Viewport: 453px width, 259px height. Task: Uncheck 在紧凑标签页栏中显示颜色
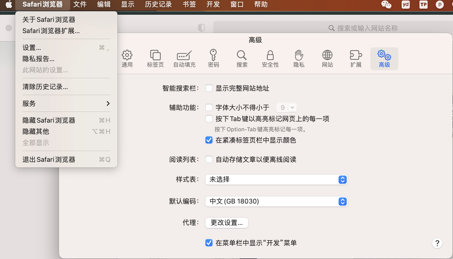coord(209,140)
